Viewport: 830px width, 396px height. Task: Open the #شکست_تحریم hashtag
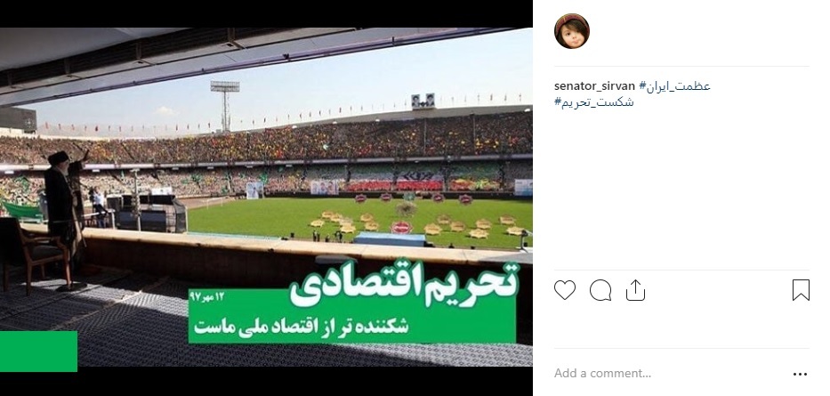[594, 102]
